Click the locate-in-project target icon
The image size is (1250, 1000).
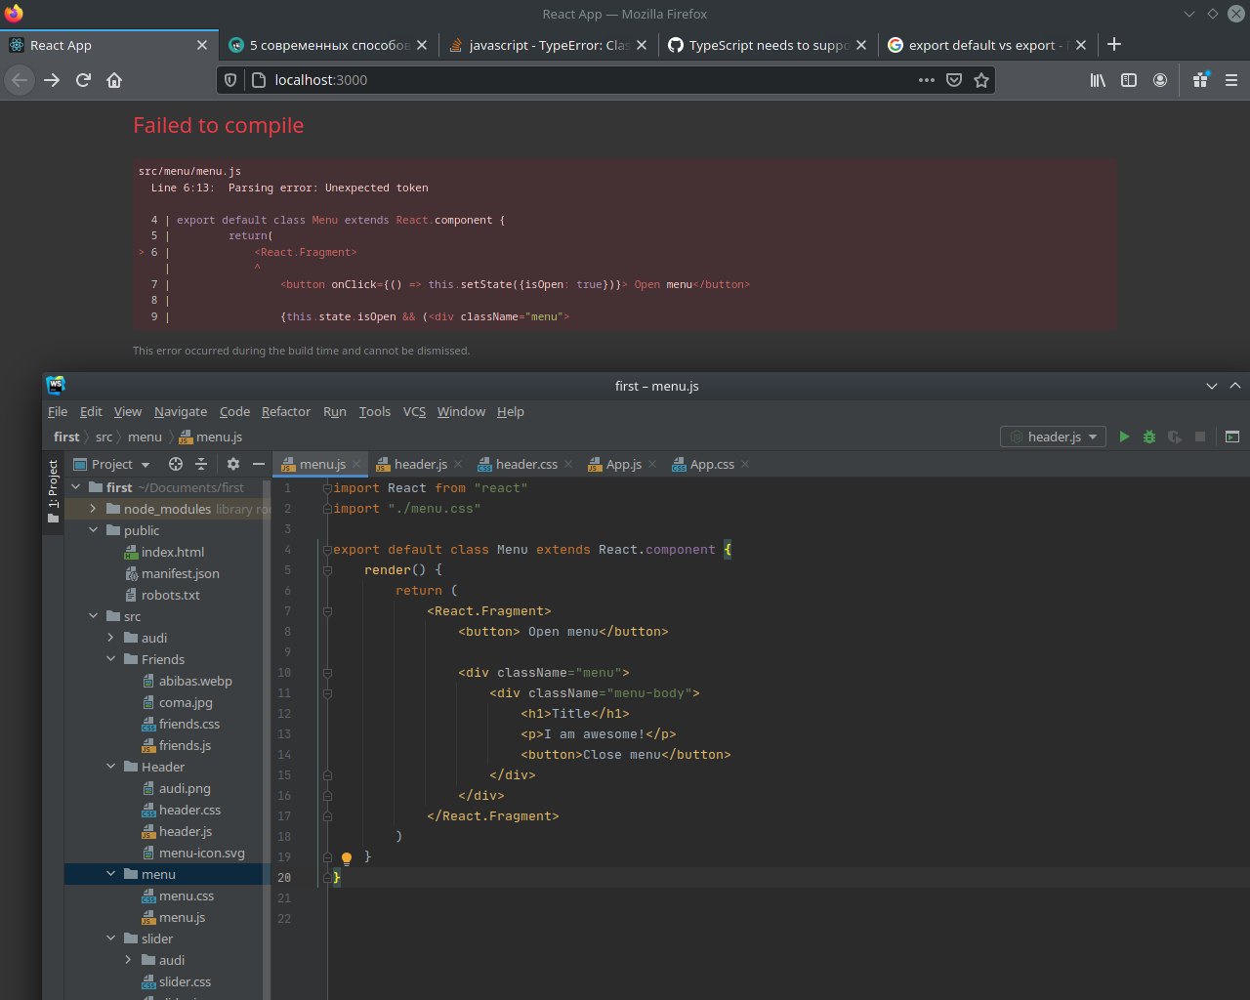(176, 464)
